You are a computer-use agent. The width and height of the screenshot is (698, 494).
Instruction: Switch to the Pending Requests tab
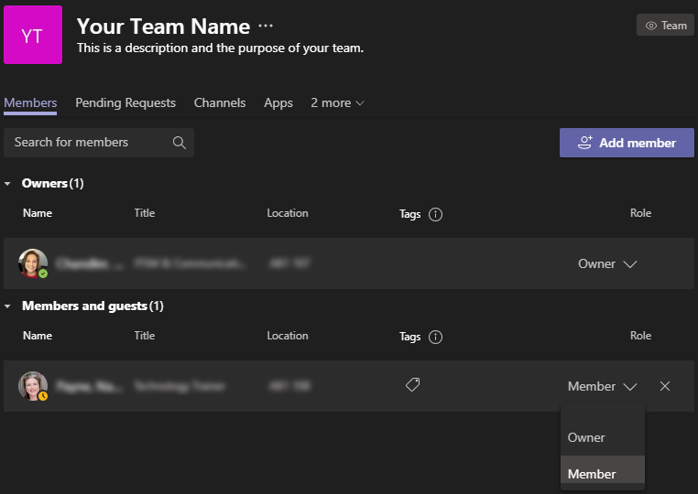[x=125, y=103]
